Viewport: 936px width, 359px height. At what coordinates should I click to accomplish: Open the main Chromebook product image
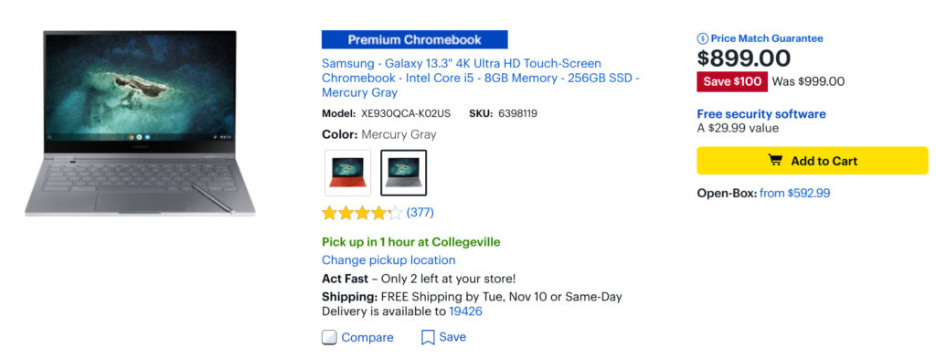(140, 122)
